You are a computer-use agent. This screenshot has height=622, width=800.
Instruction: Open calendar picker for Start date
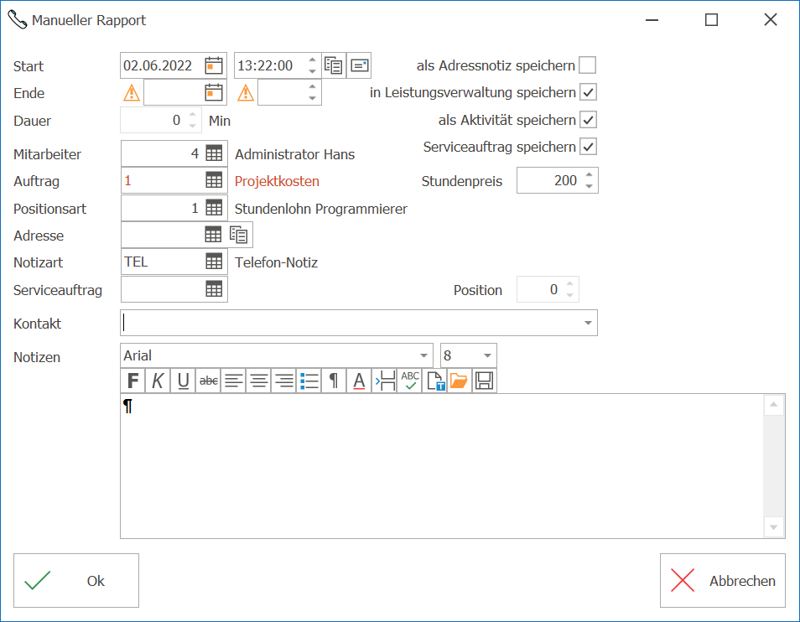214,65
